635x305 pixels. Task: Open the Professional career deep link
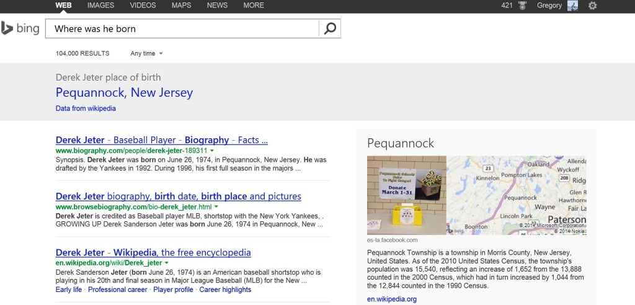117,290
